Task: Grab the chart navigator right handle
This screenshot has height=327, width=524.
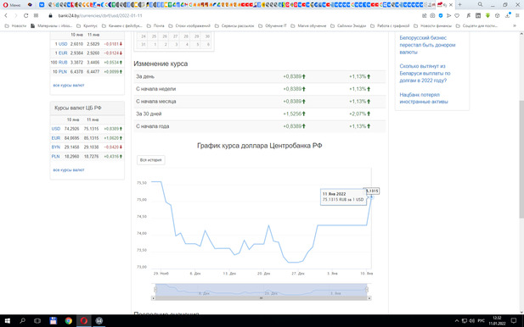Action: pos(367,290)
